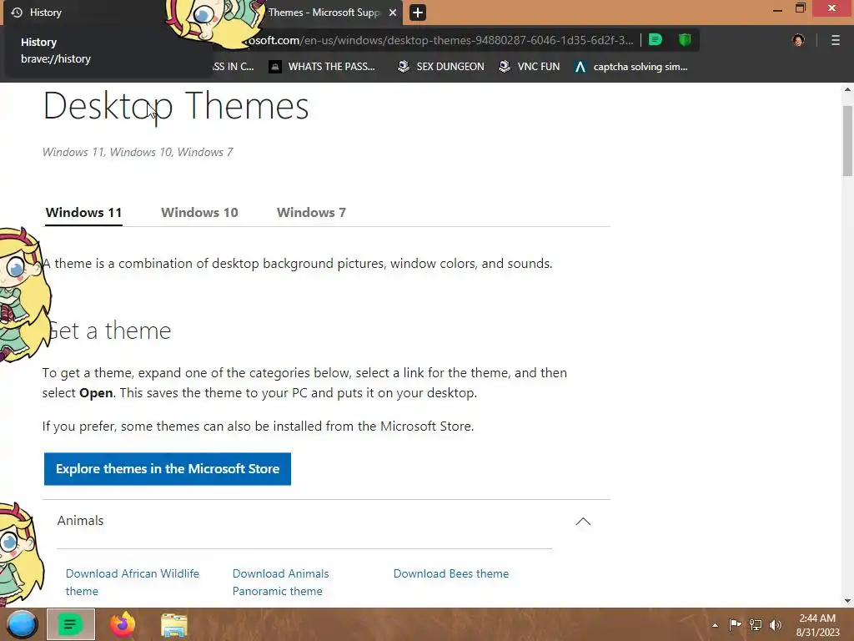Open the VNC FUN bookmark
The width and height of the screenshot is (854, 641).
(x=529, y=67)
